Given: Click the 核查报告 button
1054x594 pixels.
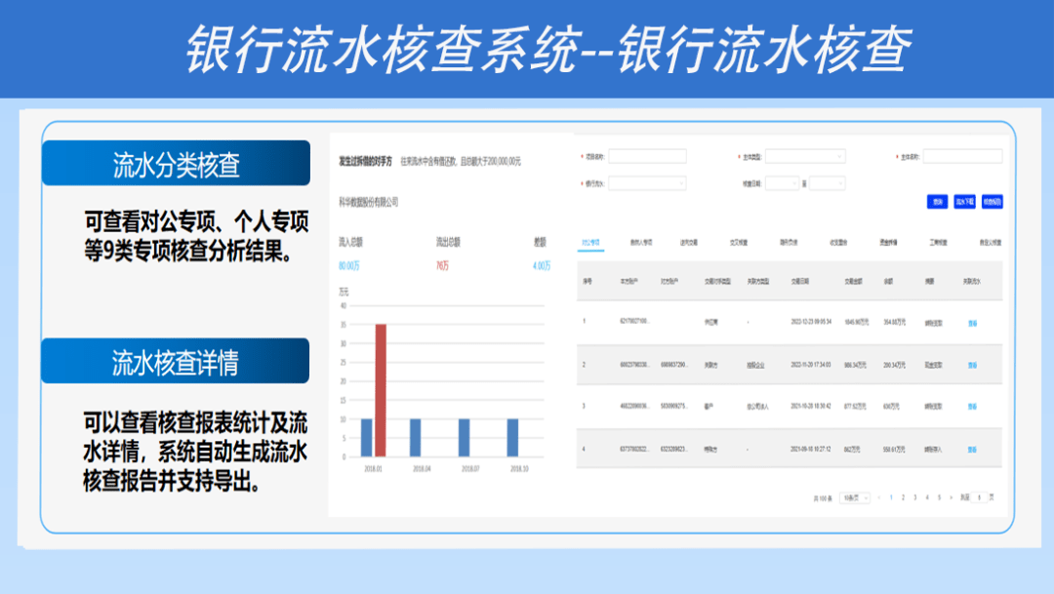Looking at the screenshot, I should click(993, 202).
